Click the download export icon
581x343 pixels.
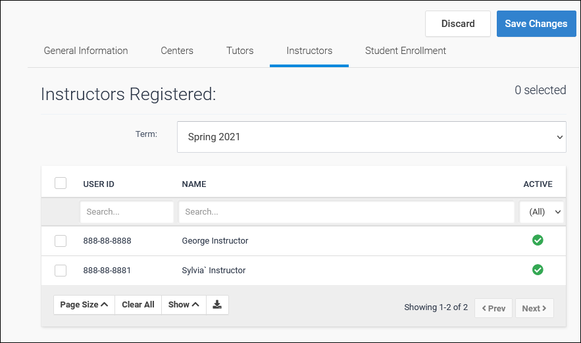pyautogui.click(x=217, y=305)
